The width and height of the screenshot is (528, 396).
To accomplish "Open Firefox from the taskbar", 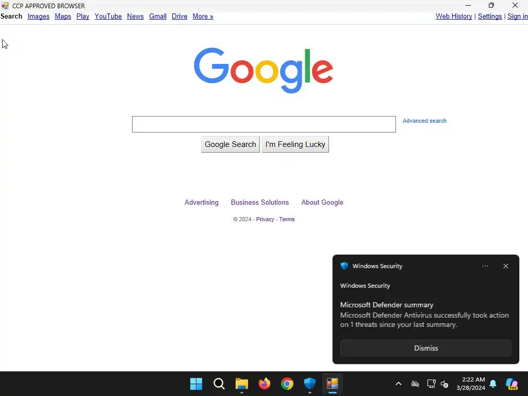I will (265, 384).
